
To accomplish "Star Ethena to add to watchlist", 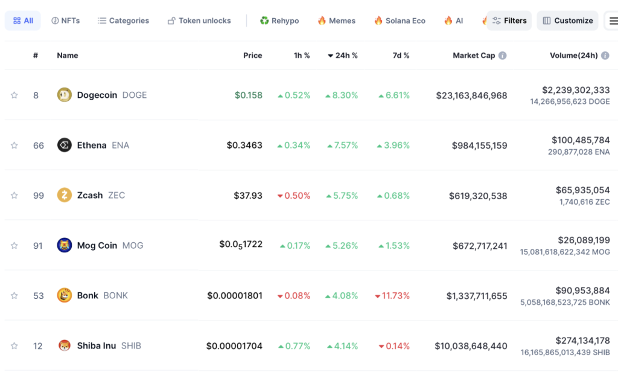I will pos(14,145).
